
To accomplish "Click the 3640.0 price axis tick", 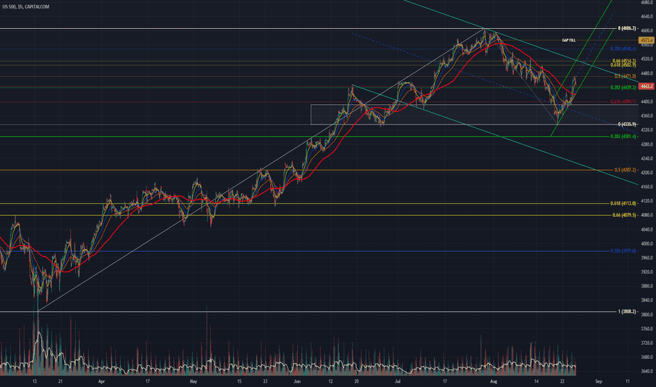I will (646, 372).
